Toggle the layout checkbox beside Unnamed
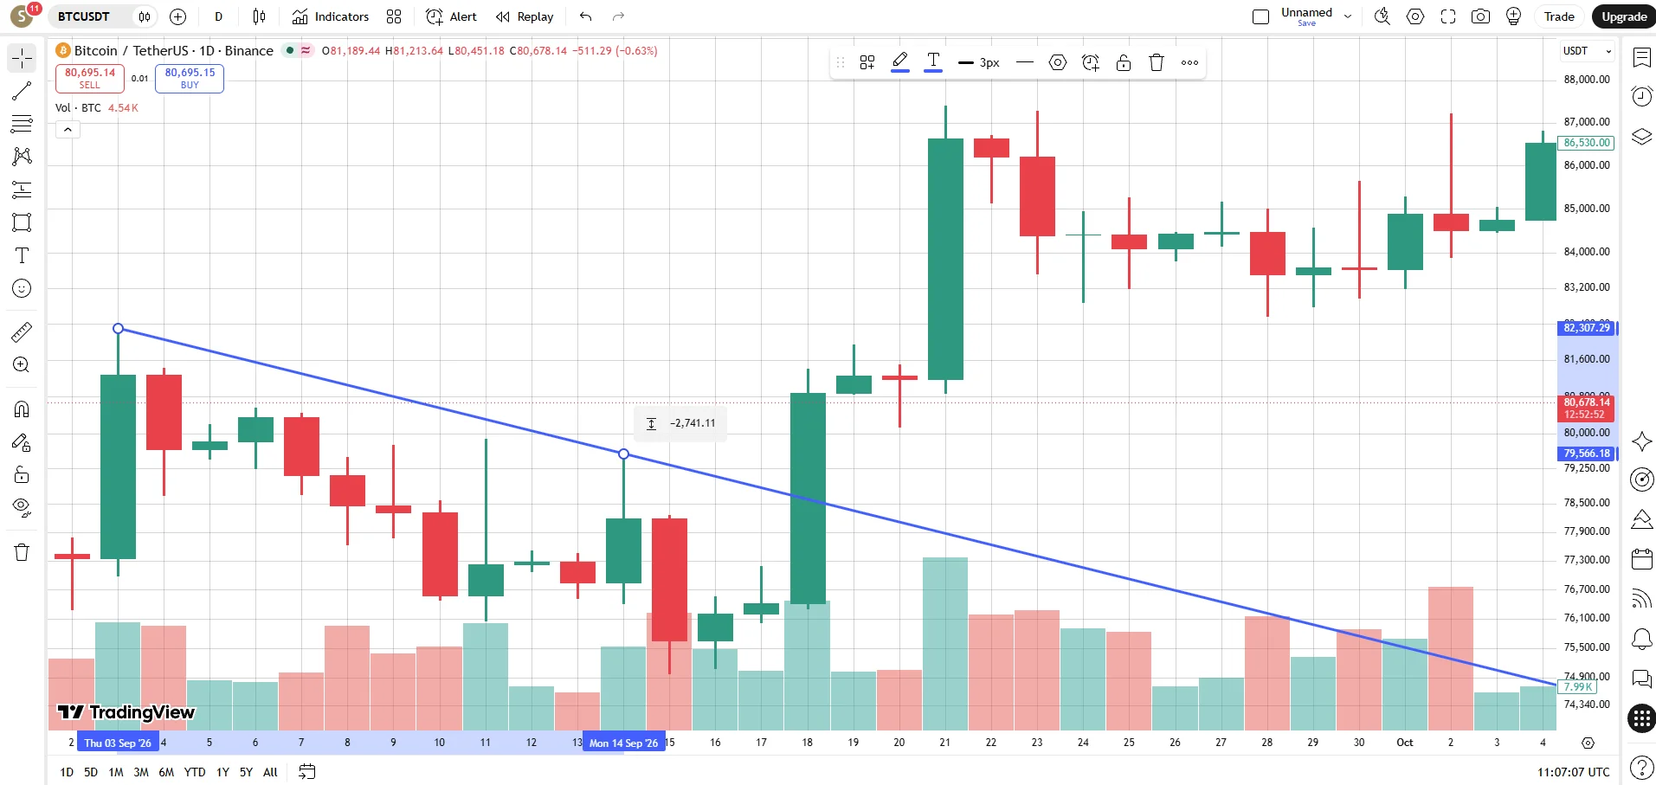Screen dimensions: 1656x785 (x=1260, y=16)
